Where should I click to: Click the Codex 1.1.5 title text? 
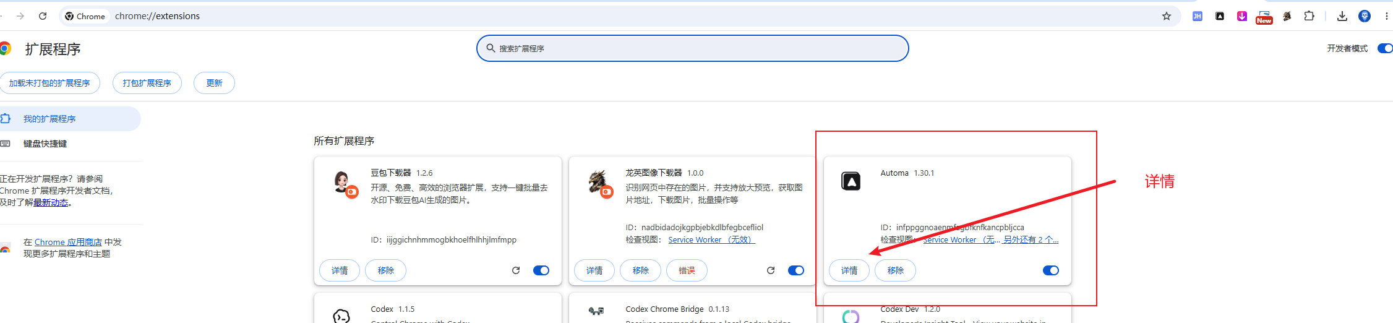[393, 309]
